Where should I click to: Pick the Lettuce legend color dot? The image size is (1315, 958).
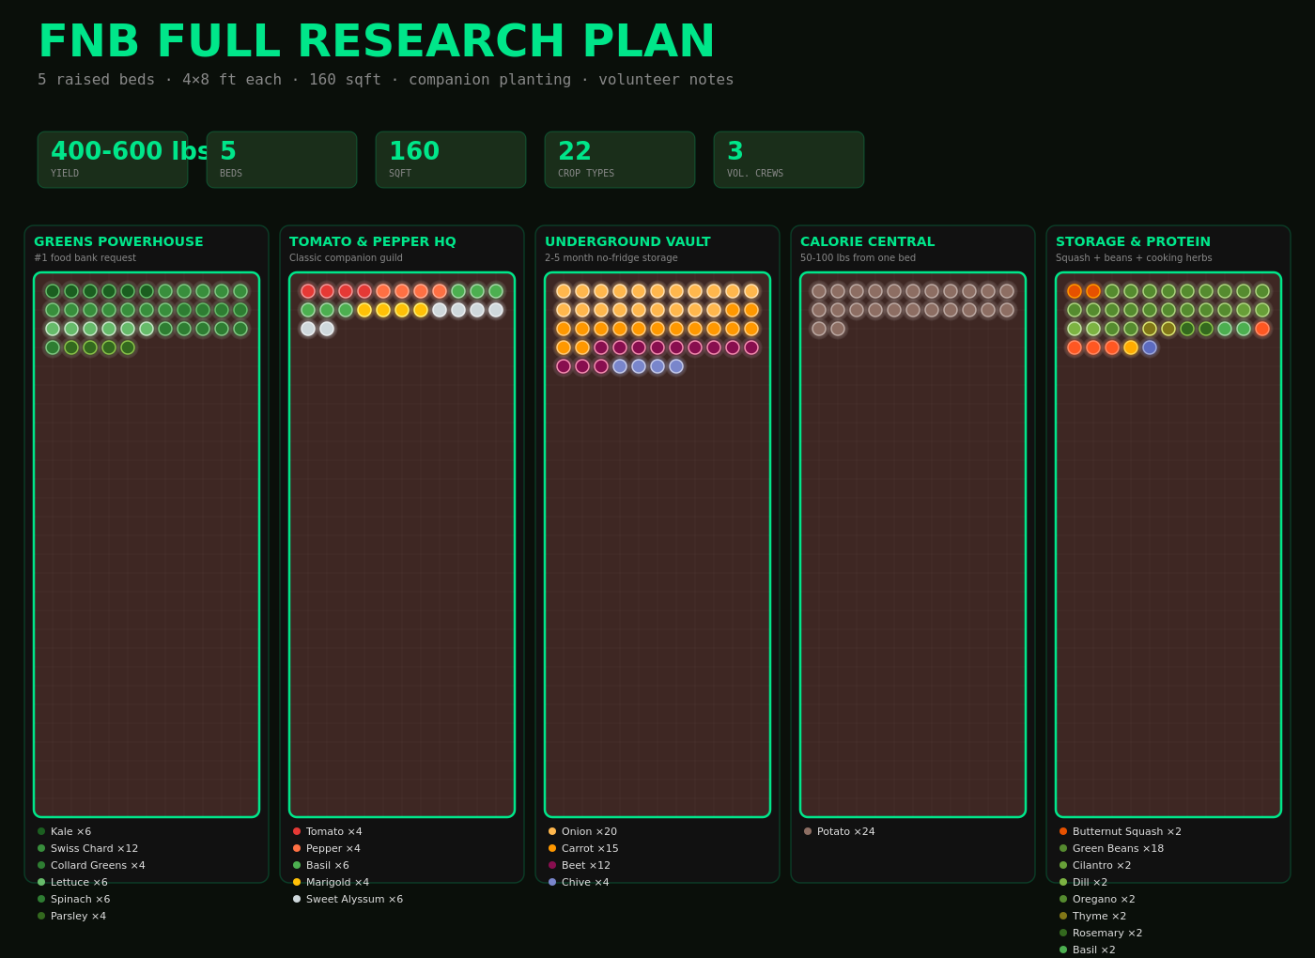41,882
